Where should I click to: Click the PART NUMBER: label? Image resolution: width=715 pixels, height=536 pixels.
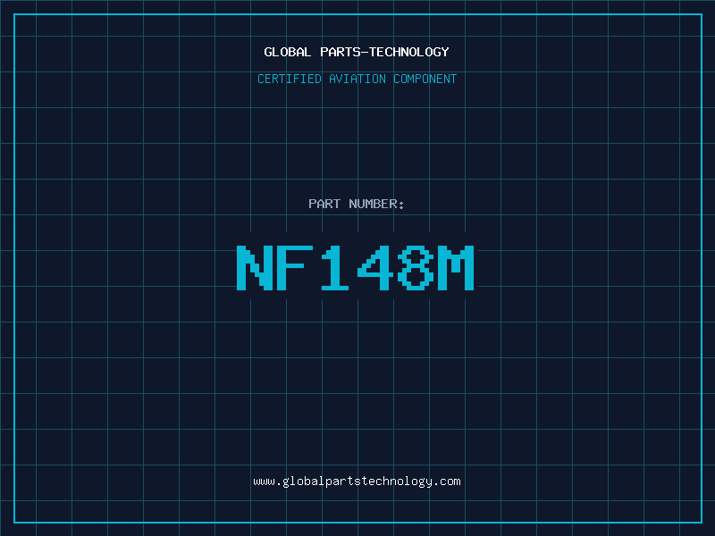(357, 204)
